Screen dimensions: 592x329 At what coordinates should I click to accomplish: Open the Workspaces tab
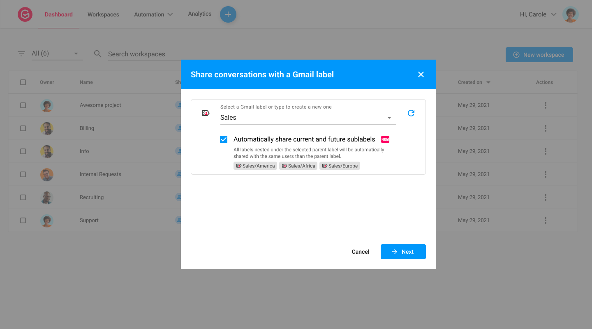coord(103,14)
